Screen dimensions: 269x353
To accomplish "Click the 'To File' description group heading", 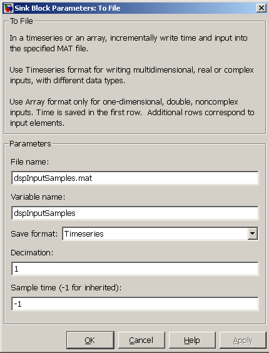I will (x=21, y=21).
